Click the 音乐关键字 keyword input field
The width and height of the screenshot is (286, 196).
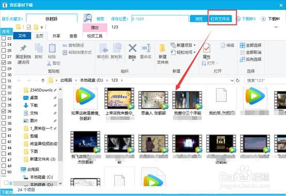pyautogui.click(x=52, y=19)
